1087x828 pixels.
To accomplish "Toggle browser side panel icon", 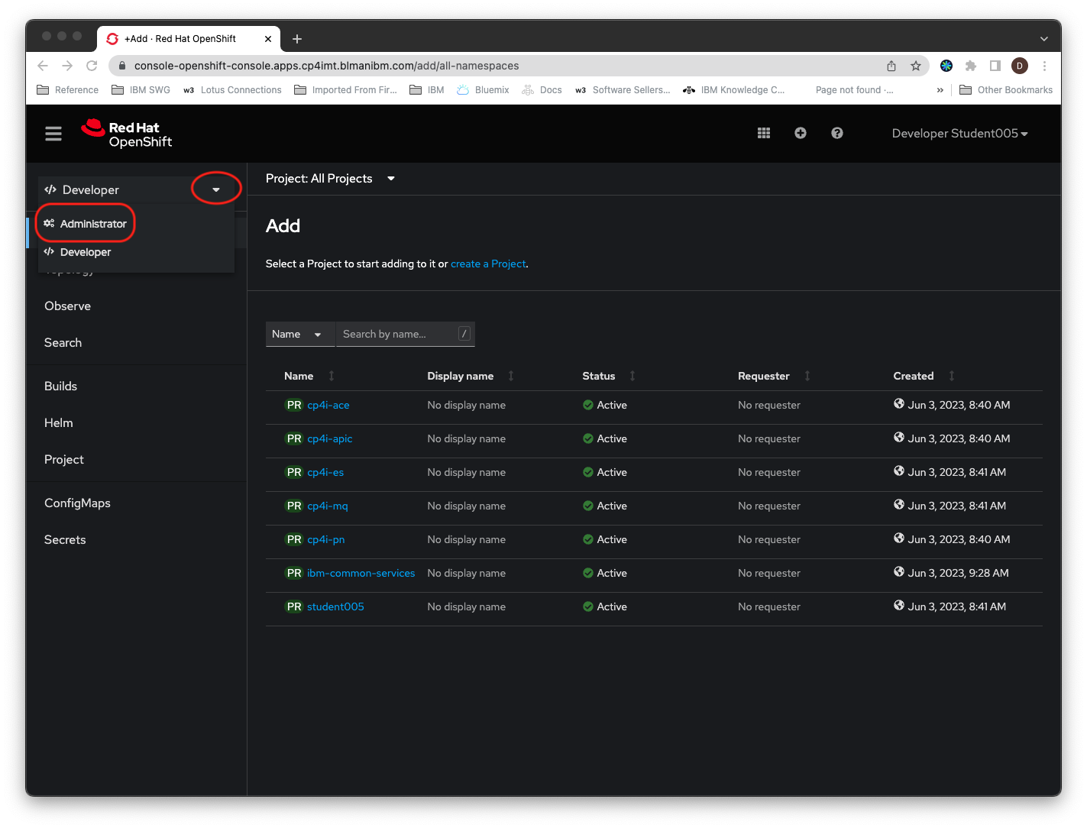I will [x=995, y=66].
